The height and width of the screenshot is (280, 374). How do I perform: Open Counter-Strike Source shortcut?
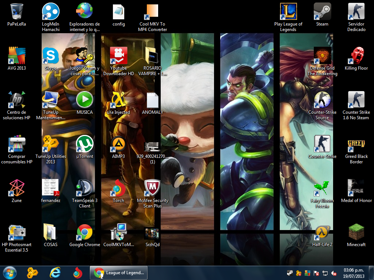(x=322, y=100)
